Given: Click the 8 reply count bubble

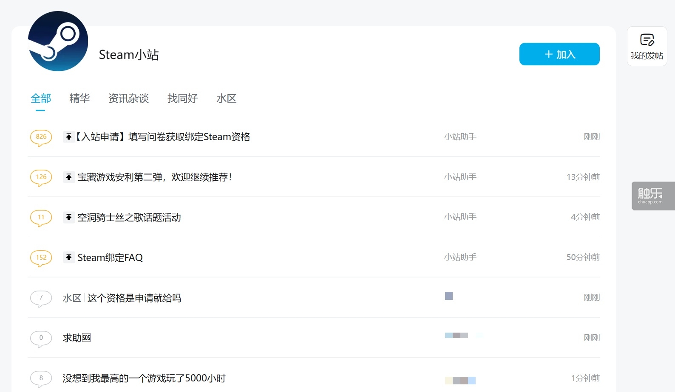Looking at the screenshot, I should coord(41,379).
